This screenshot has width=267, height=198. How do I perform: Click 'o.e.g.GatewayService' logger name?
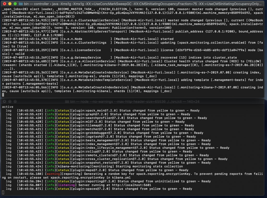click(x=82, y=58)
